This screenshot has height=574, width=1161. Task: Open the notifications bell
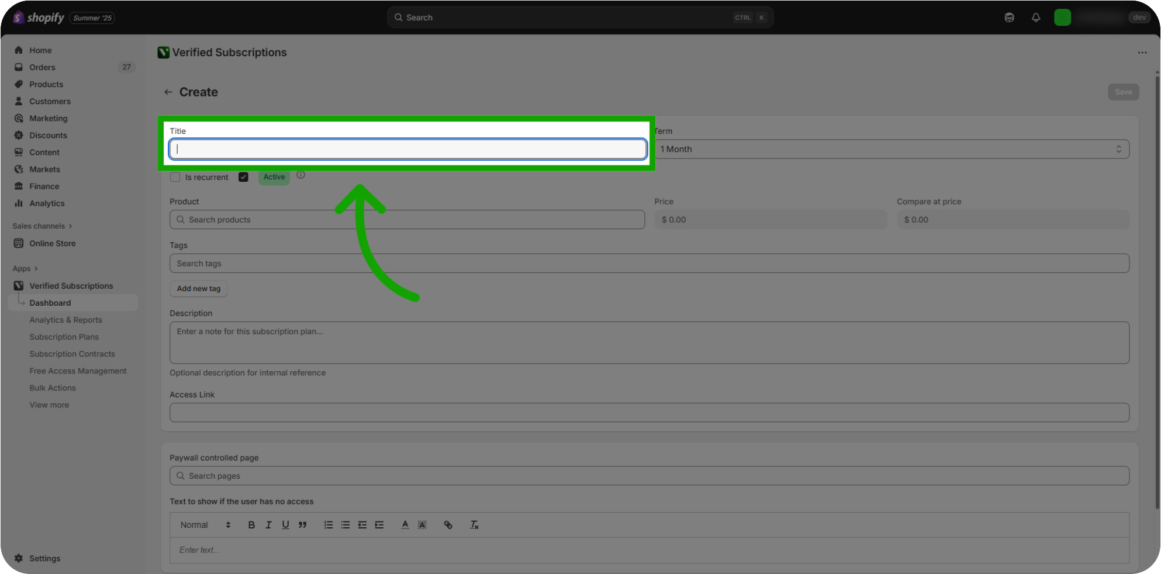pos(1036,18)
